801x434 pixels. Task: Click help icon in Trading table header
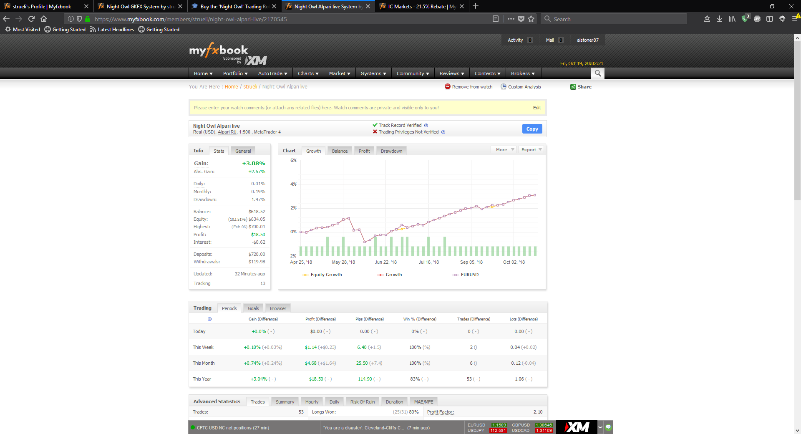pyautogui.click(x=209, y=319)
